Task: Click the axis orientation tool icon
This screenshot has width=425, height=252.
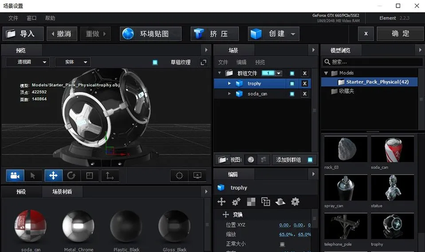Action: pyautogui.click(x=109, y=176)
